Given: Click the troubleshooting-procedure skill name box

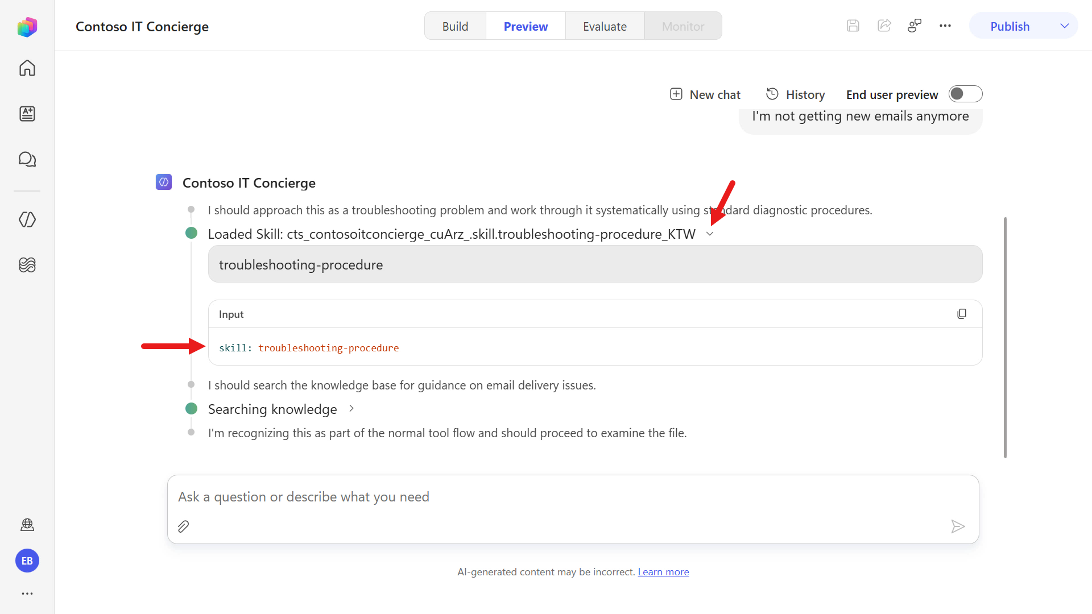Looking at the screenshot, I should pos(595,264).
